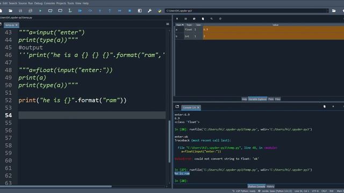Open the Consoles menu
Viewport: 344px width, 193px height.
pyautogui.click(x=49, y=3)
